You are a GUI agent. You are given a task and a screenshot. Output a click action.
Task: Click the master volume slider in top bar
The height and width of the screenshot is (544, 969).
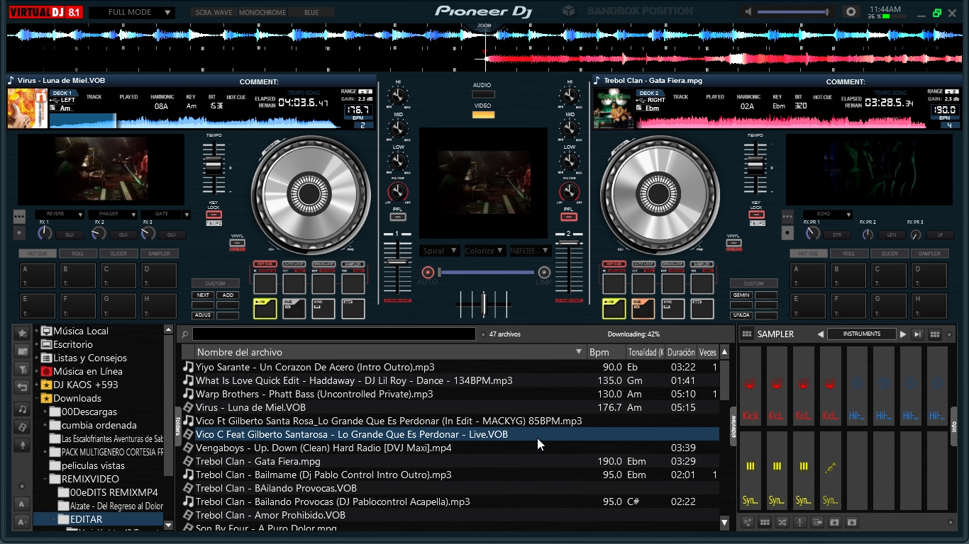click(794, 12)
